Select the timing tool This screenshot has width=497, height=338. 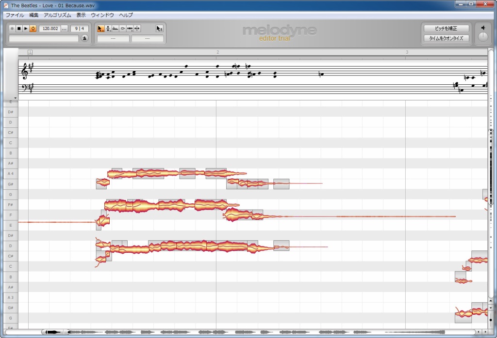coord(130,29)
